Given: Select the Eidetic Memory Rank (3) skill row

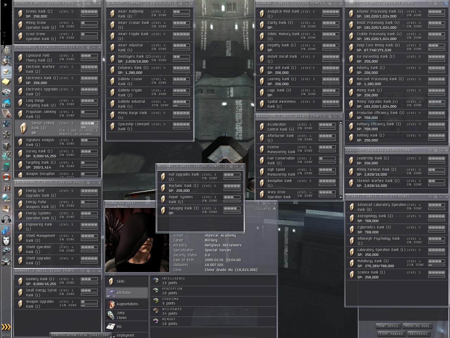Looking at the screenshot, I should pyautogui.click(x=299, y=36).
